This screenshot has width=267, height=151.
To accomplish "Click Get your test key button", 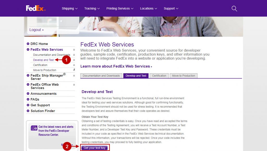I will 94,148.
